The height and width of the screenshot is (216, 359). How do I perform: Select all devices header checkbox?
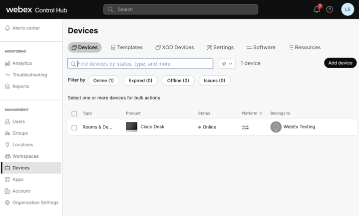point(74,113)
